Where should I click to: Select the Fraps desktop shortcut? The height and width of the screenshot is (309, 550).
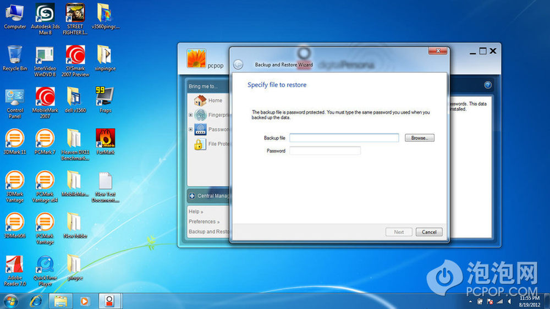point(105,100)
